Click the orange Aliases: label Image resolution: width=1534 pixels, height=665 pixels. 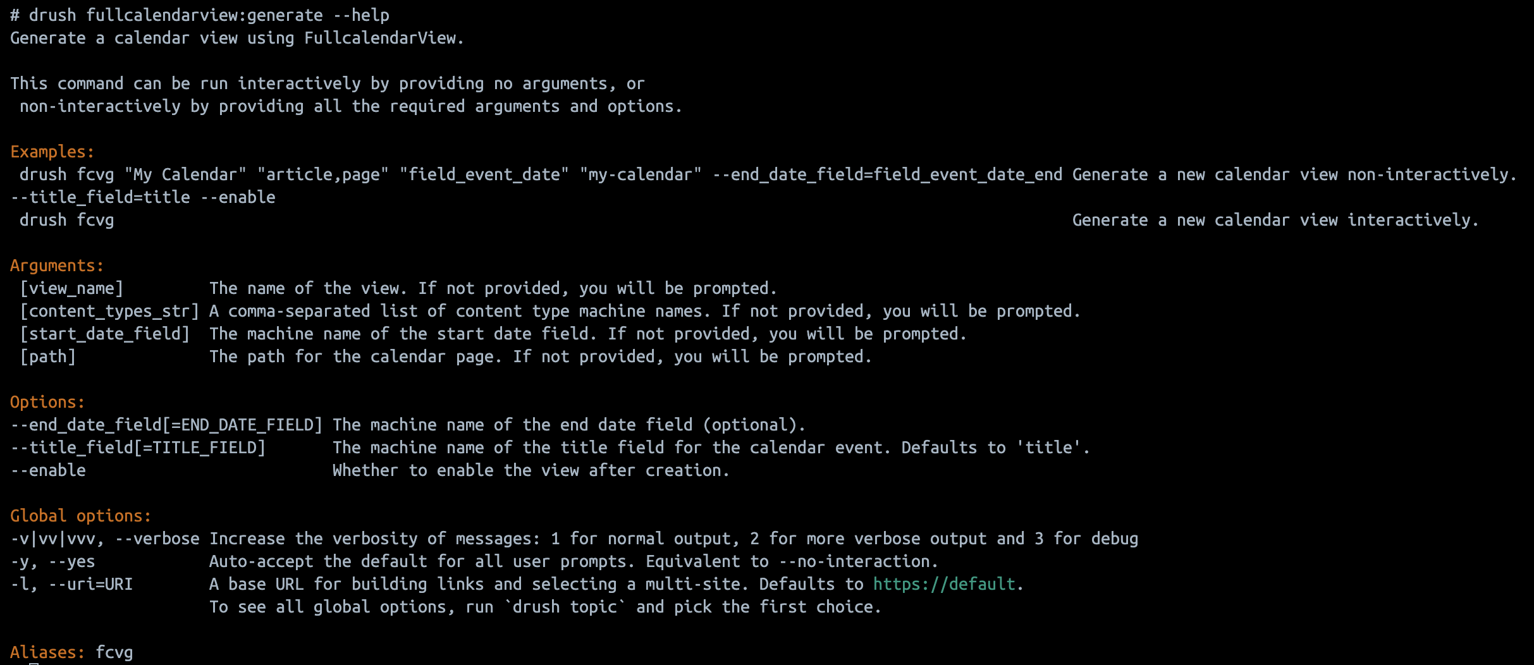[x=47, y=652]
